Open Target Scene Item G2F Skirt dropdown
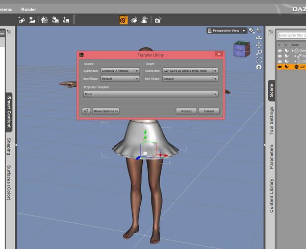Image resolution: width=306 pixels, height=249 pixels. (190, 71)
